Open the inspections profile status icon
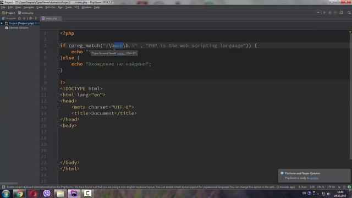The image size is (352, 198). coord(344,187)
